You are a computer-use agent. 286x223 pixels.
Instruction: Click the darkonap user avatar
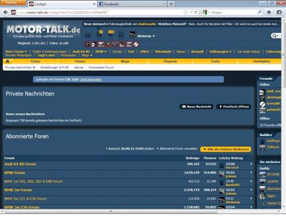pos(132,35)
